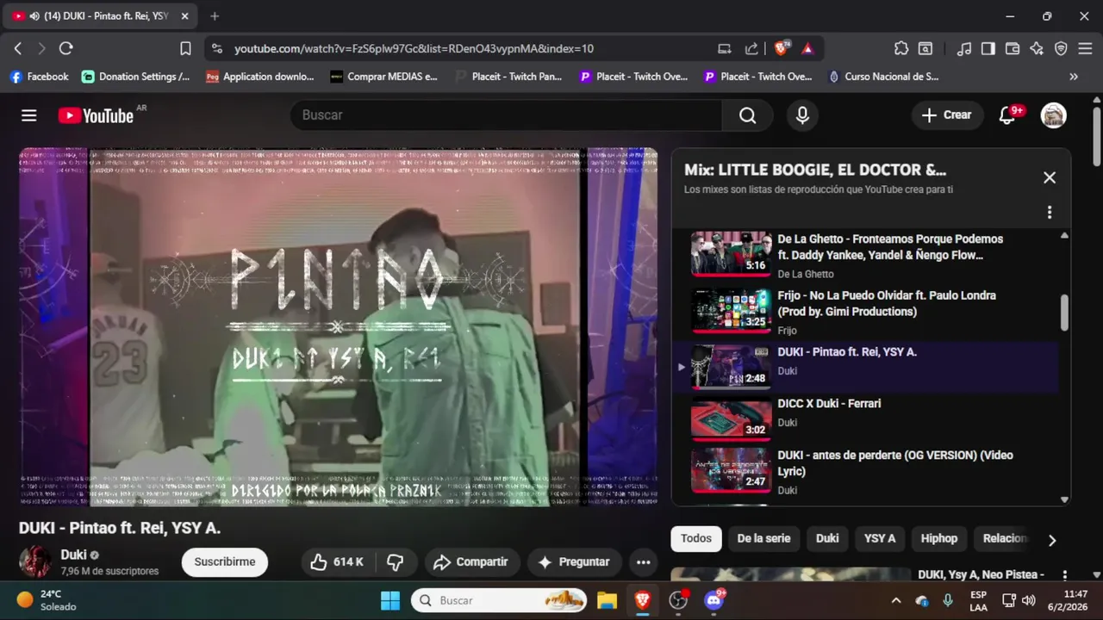Open Mix playlist options three-dot menu
Screen dimensions: 1103x620
pos(1049,212)
